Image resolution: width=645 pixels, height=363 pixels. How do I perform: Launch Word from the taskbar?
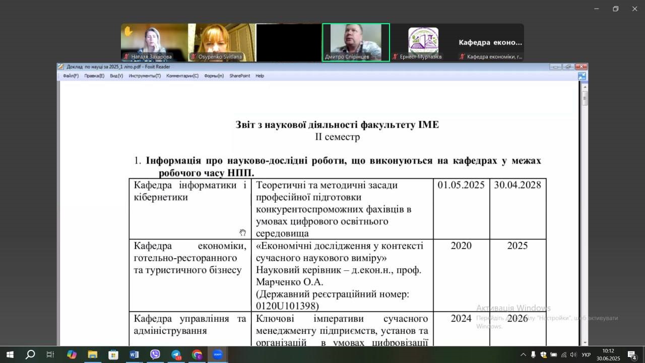point(134,354)
